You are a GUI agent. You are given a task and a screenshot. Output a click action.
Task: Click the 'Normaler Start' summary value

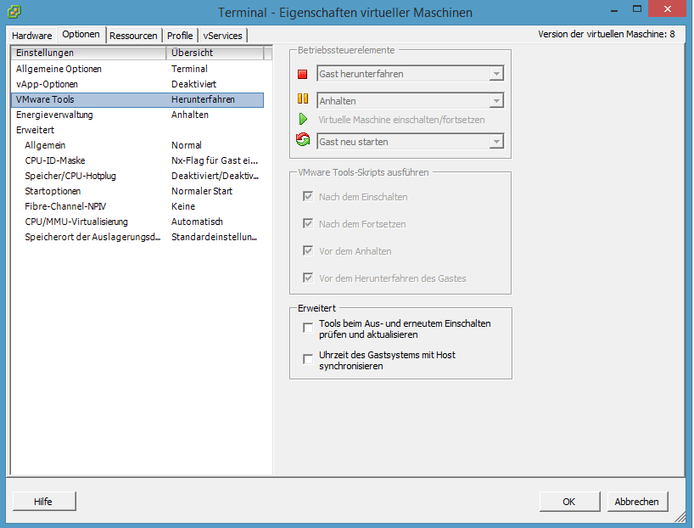tap(202, 191)
